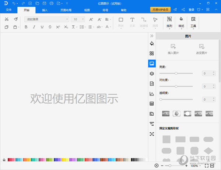Click the 对比度 contrast slider

coord(176,86)
